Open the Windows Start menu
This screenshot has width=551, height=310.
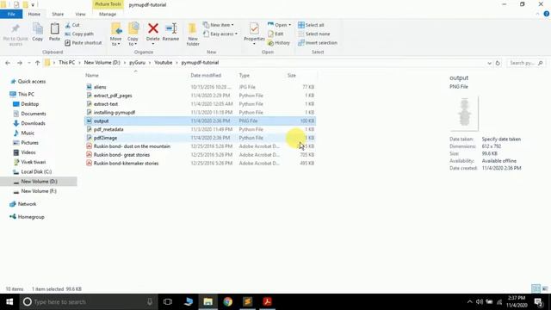pyautogui.click(x=9, y=301)
